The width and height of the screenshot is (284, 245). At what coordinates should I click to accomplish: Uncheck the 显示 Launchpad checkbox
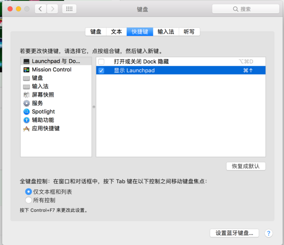[101, 70]
